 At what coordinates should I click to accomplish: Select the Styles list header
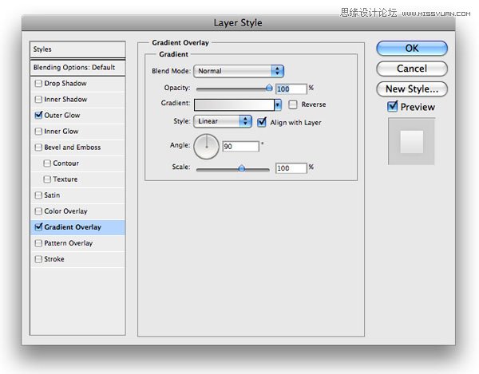[x=78, y=49]
